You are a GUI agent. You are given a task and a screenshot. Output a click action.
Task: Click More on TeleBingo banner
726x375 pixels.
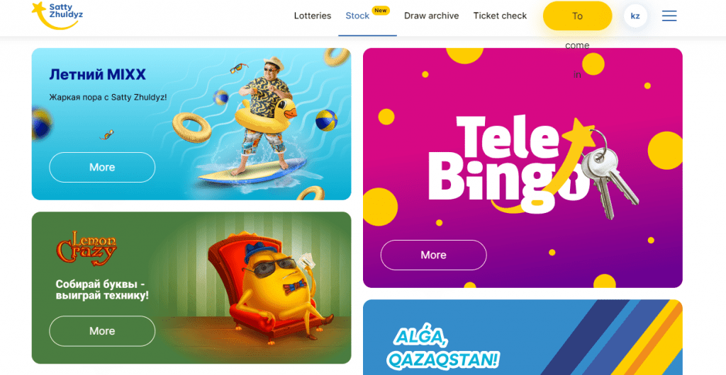(433, 255)
